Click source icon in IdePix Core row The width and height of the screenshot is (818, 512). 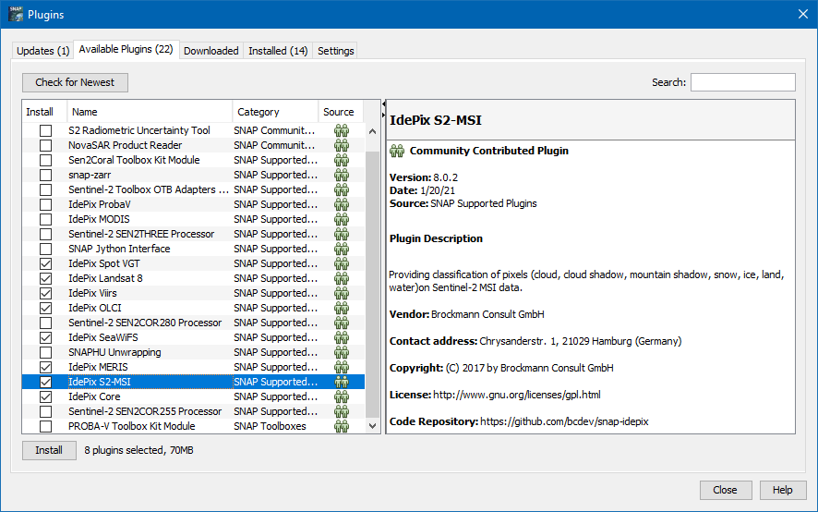click(342, 397)
